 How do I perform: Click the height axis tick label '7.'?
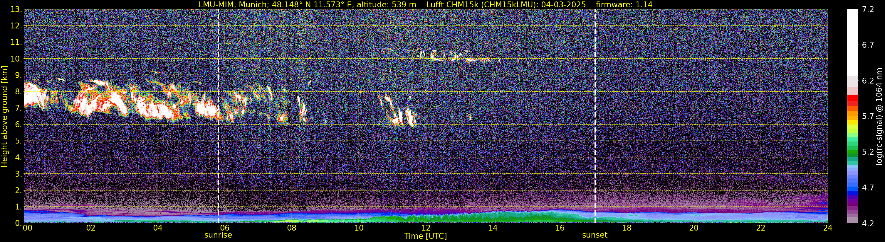pos(18,108)
